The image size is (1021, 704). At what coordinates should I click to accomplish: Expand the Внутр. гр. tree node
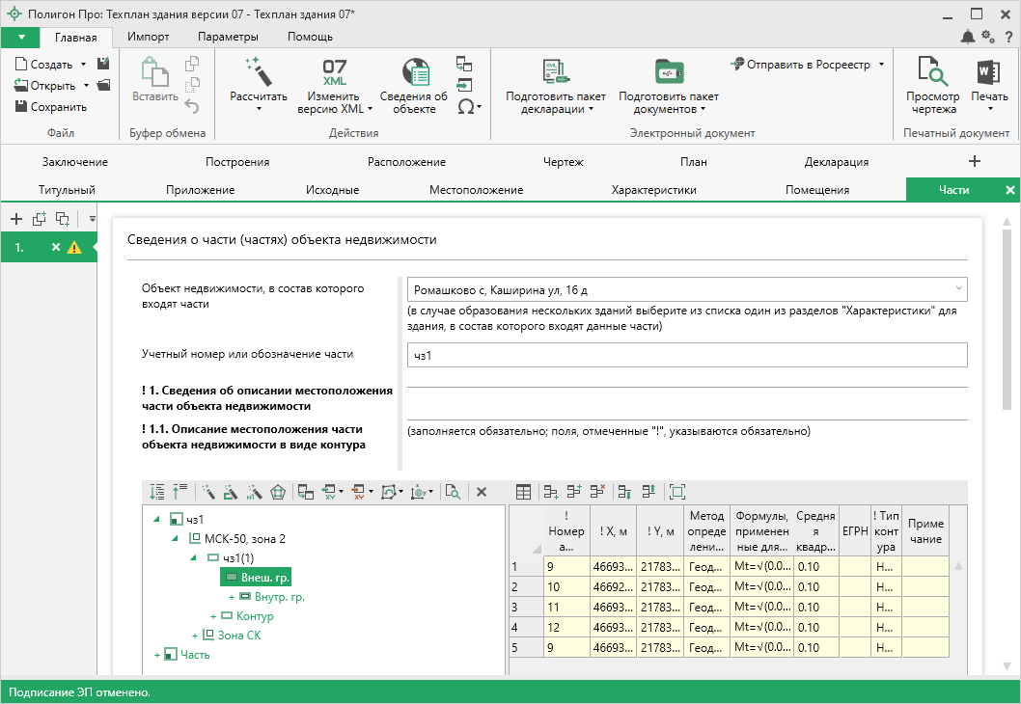pos(232,597)
